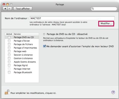Enable the Partage Bluetooth checkbox
This screenshot has height=99, width=119.
[9, 72]
